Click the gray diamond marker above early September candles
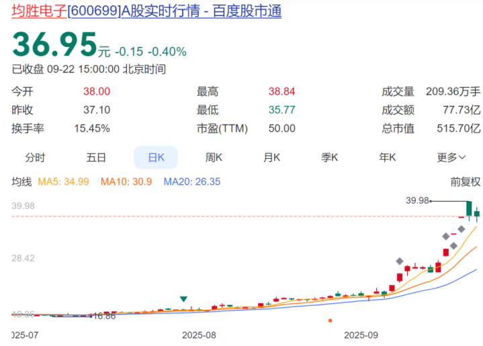483x346 pixels. click(x=400, y=262)
